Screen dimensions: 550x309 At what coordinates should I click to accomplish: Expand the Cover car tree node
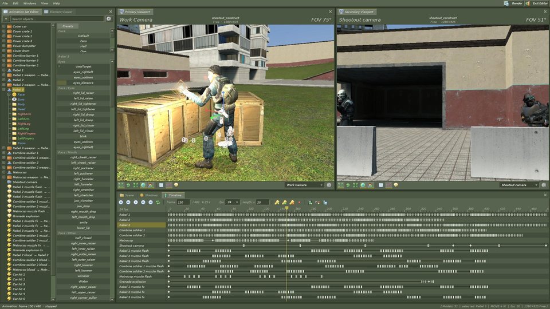(x=4, y=26)
